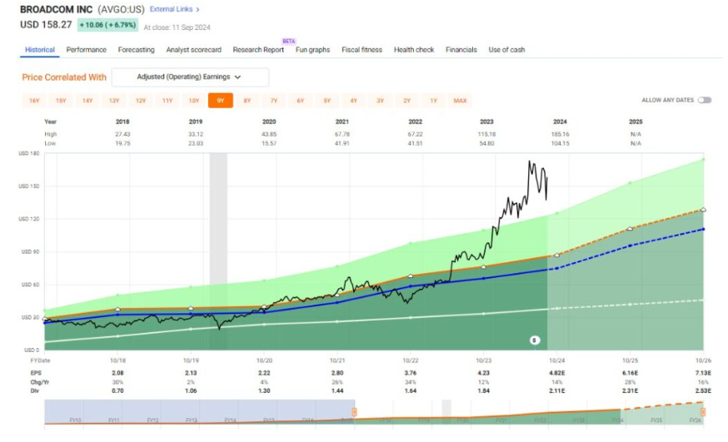This screenshot has height=442, width=728.
Task: Open the Fiscal fitness tab
Action: (362, 50)
